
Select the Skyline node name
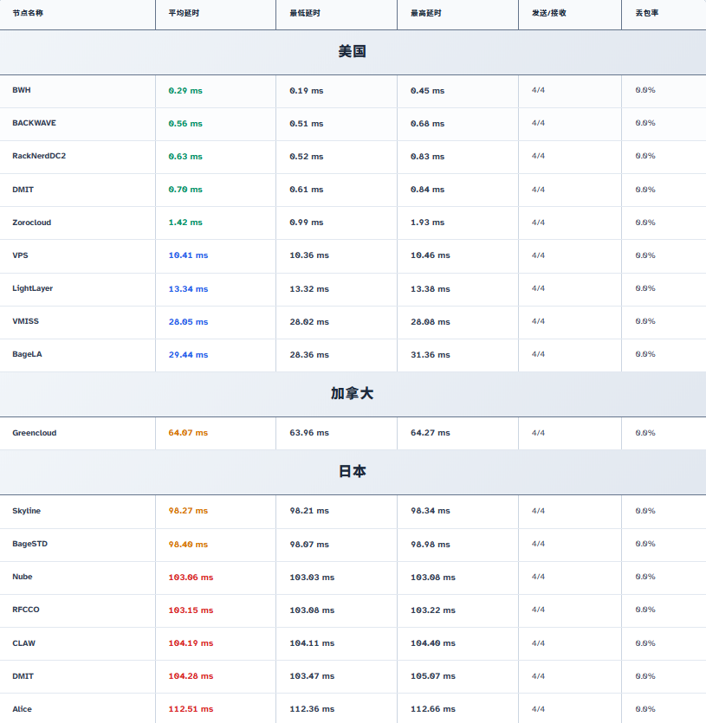click(26, 511)
